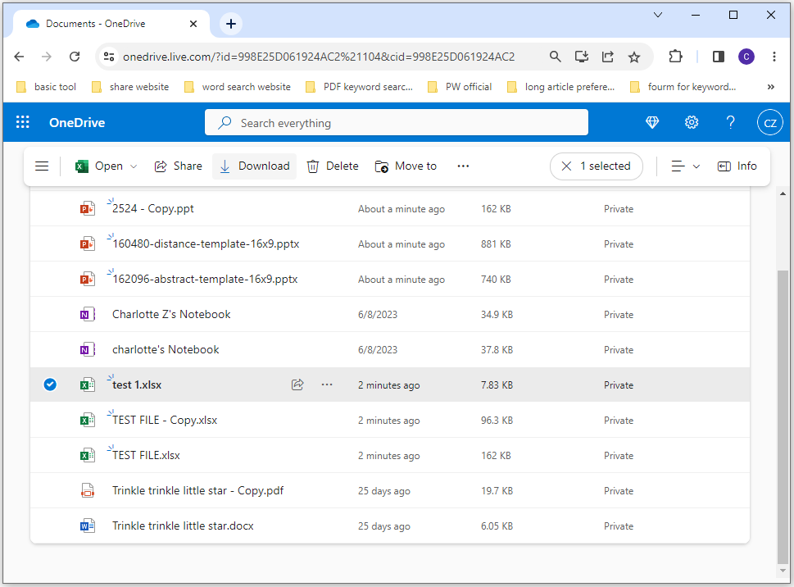The width and height of the screenshot is (794, 587).
Task: Download the selected file
Action: click(x=254, y=166)
